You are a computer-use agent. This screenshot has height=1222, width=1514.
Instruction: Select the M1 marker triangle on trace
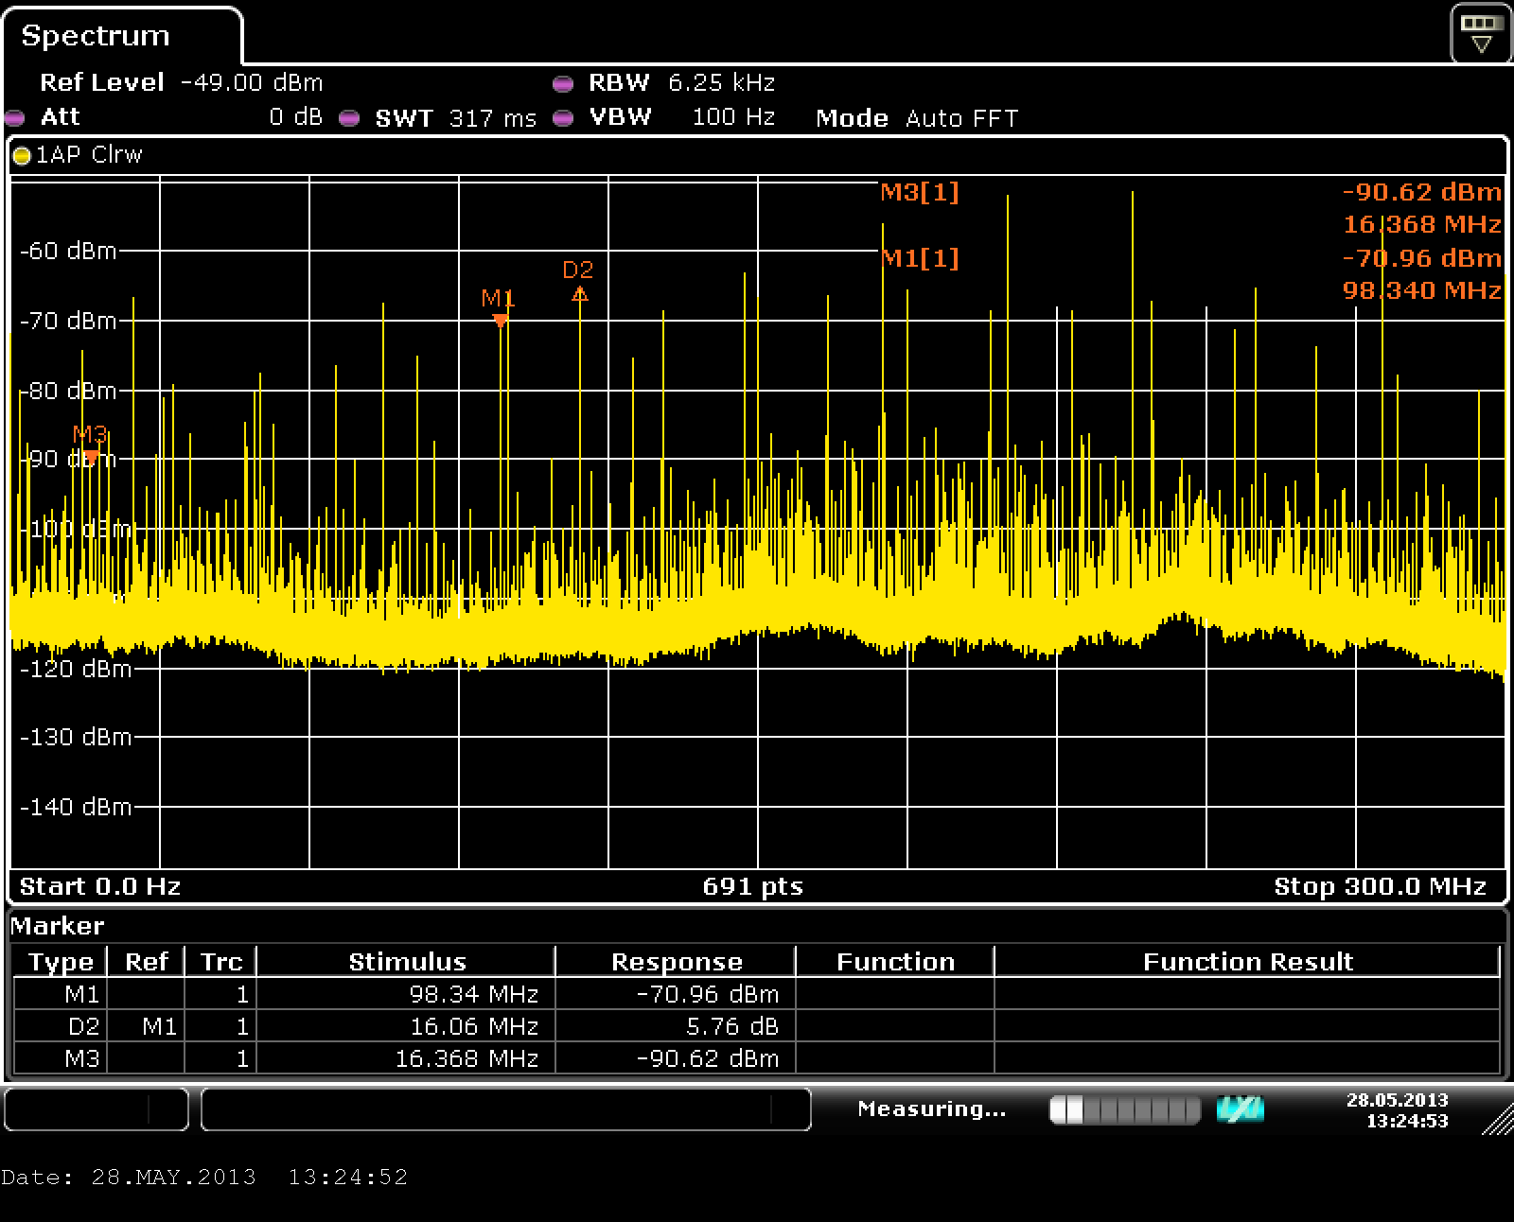click(501, 322)
